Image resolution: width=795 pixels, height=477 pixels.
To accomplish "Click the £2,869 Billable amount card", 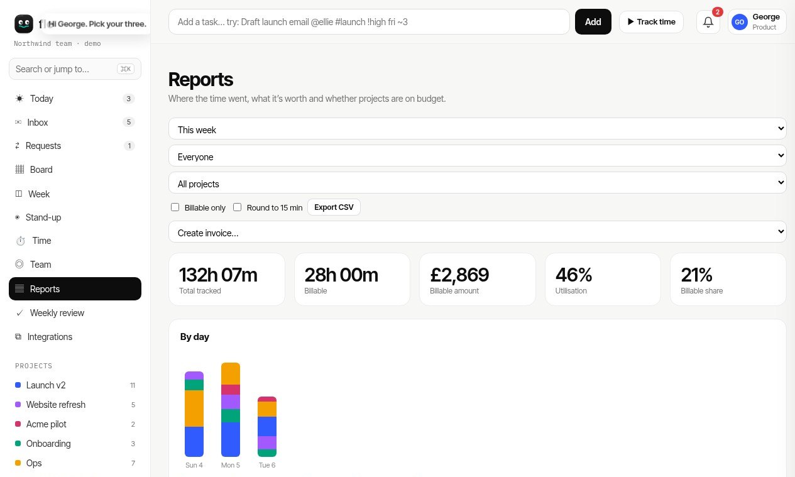I will [478, 280].
